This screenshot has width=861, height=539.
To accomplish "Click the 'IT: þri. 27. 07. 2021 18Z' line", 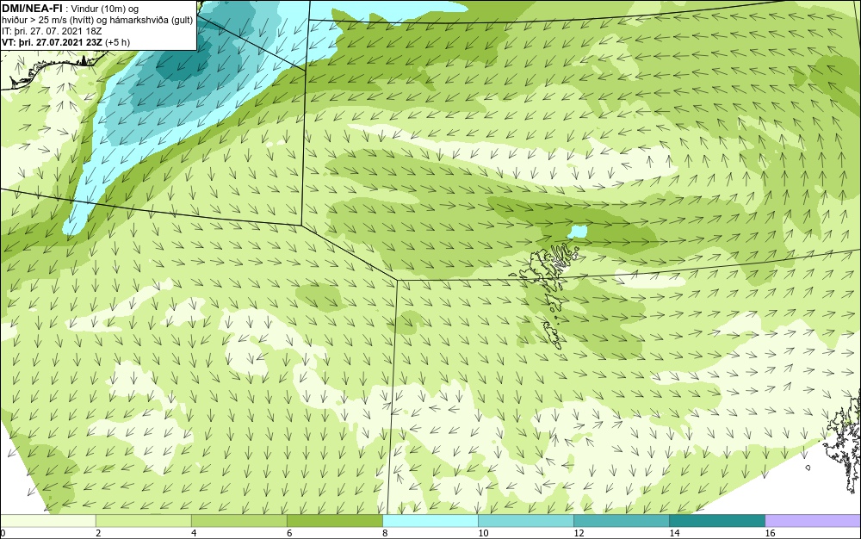I will pos(53,31).
